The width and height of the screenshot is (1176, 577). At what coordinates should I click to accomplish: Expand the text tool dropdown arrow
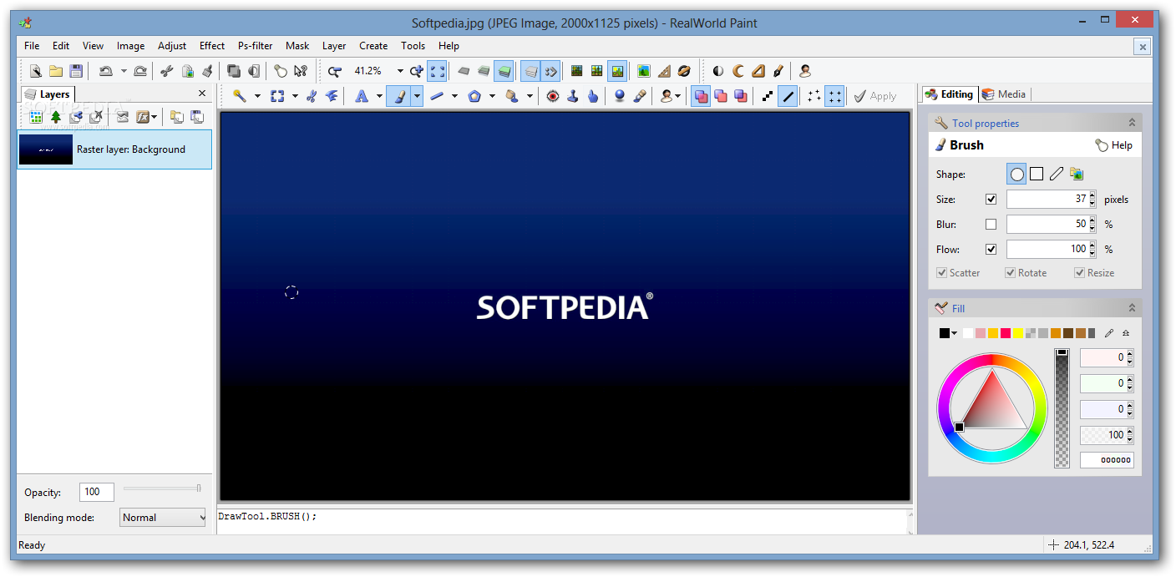379,96
